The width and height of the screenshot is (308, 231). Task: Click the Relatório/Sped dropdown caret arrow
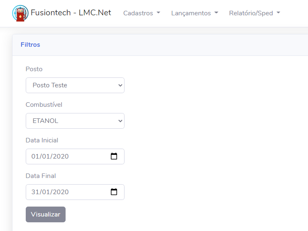pos(278,13)
